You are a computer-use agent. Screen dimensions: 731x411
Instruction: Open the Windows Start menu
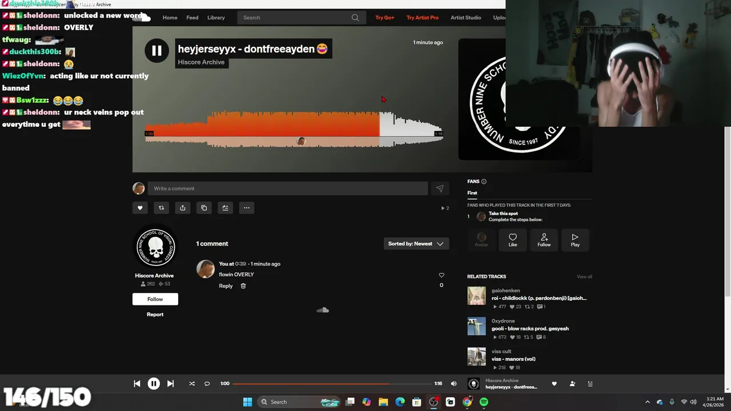(247, 402)
